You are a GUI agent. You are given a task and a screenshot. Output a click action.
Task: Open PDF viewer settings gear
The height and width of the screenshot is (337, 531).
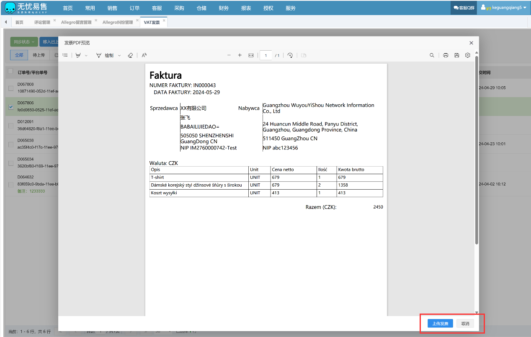468,55
